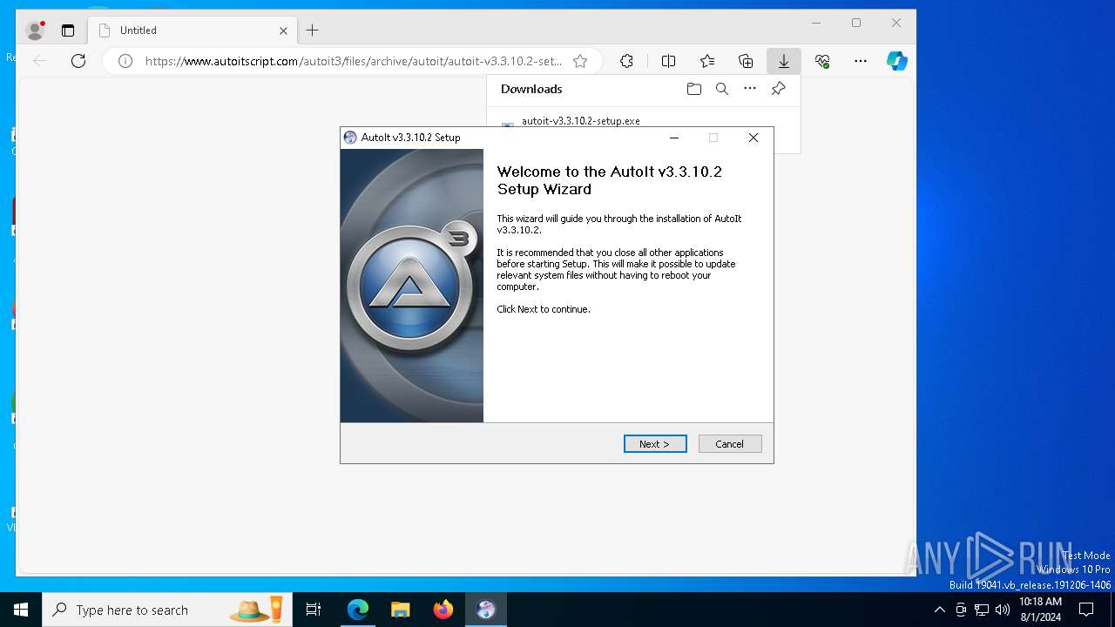Open Windows notification center
The height and width of the screenshot is (627, 1115).
[1086, 610]
